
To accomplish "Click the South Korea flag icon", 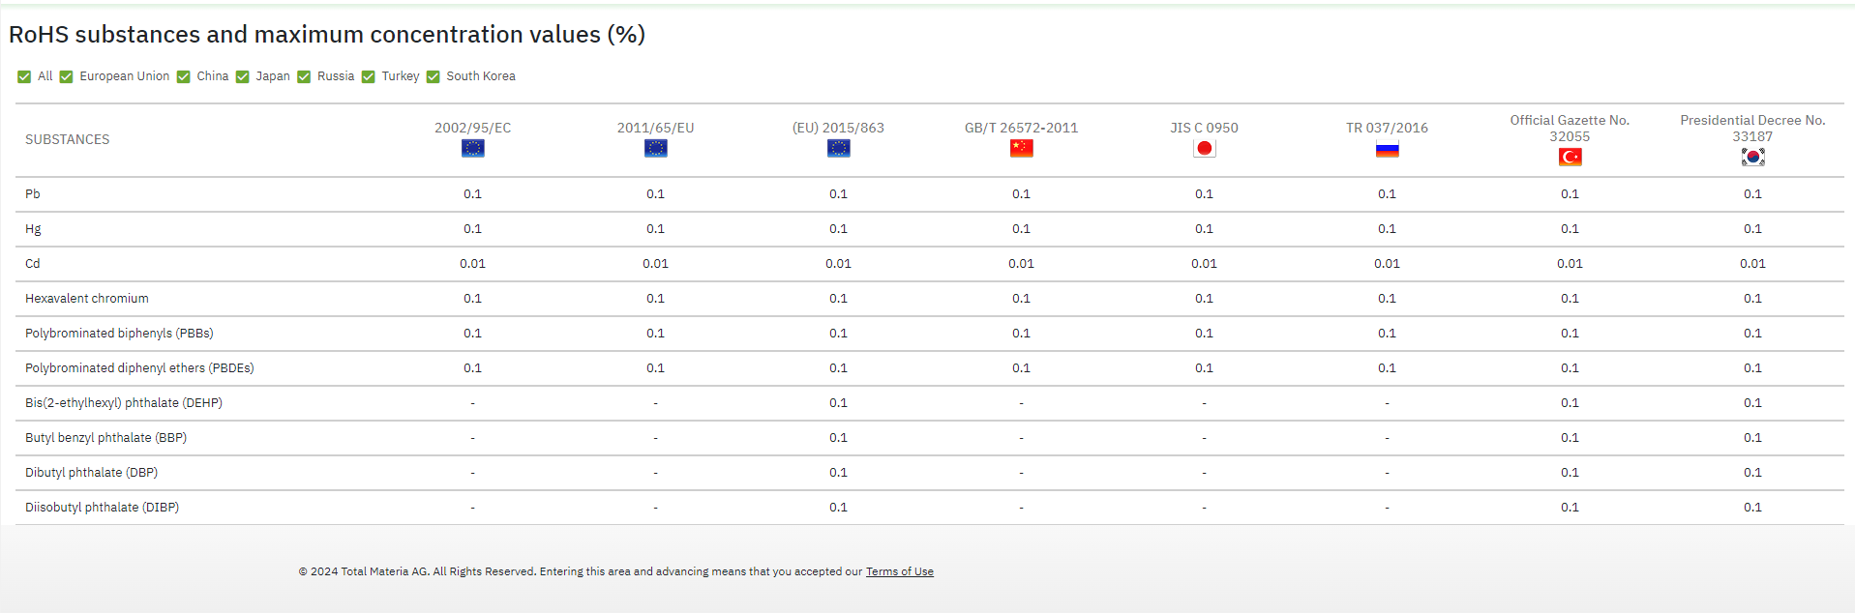I will (x=1752, y=157).
